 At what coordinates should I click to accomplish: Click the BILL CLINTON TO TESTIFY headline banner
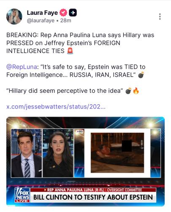pyautogui.click(x=93, y=197)
